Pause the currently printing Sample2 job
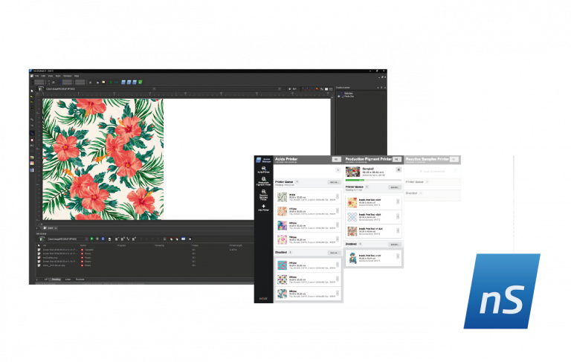The width and height of the screenshot is (571, 362). click(x=399, y=169)
